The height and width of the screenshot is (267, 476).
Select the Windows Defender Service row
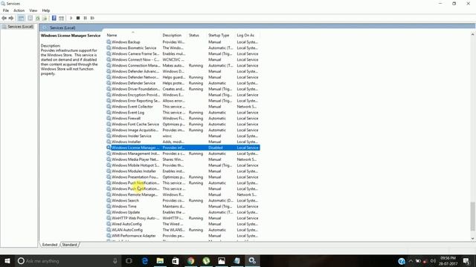click(x=183, y=83)
